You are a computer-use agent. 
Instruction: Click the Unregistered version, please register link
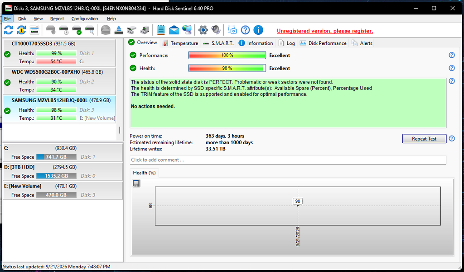click(x=324, y=31)
